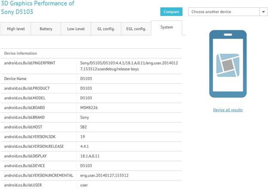275x189 pixels.
Task: Switch to the High level tab
Action: 16,29
